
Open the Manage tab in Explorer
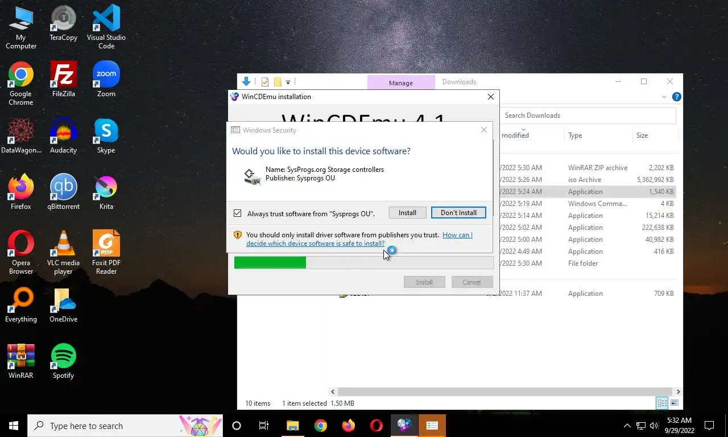point(401,83)
